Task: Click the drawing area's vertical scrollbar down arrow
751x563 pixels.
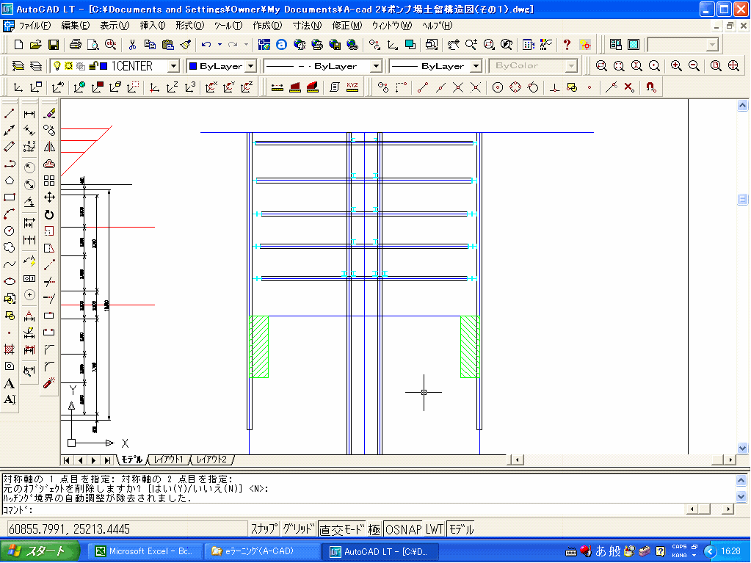Action: (x=742, y=448)
